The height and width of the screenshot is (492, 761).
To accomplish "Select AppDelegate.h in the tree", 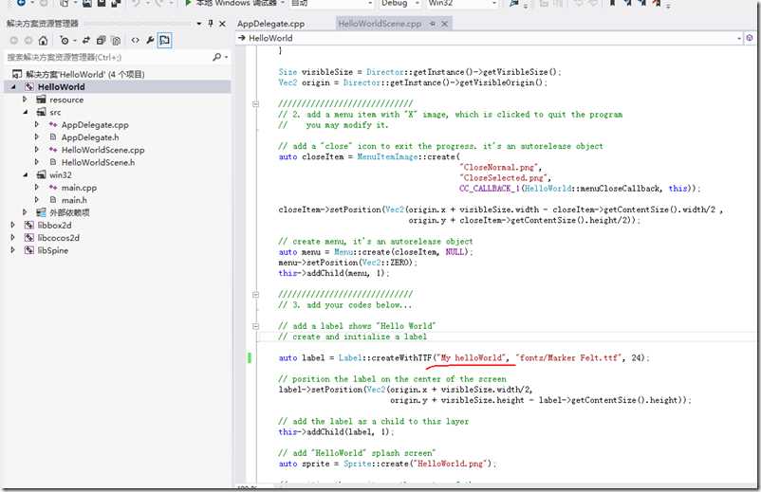I will [90, 137].
